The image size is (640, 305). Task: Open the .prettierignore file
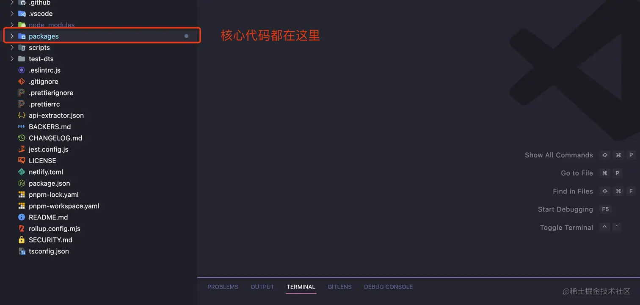51,93
